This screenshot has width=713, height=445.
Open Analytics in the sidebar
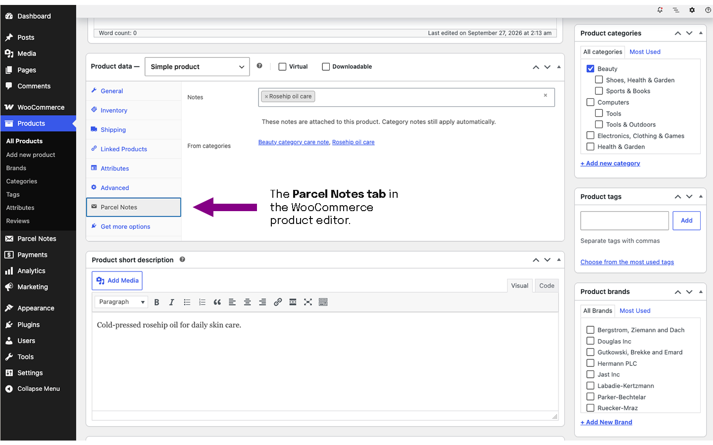(38, 271)
